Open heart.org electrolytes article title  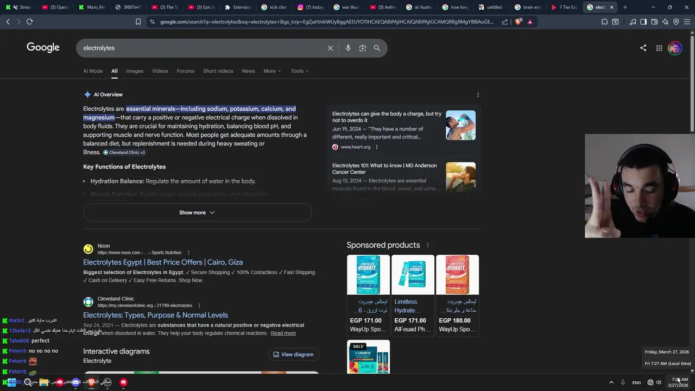pyautogui.click(x=387, y=117)
